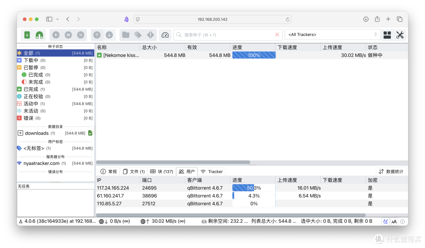This screenshot has height=248, width=425.
Task: Switch to the 文件 (1) tab
Action: 134,172
